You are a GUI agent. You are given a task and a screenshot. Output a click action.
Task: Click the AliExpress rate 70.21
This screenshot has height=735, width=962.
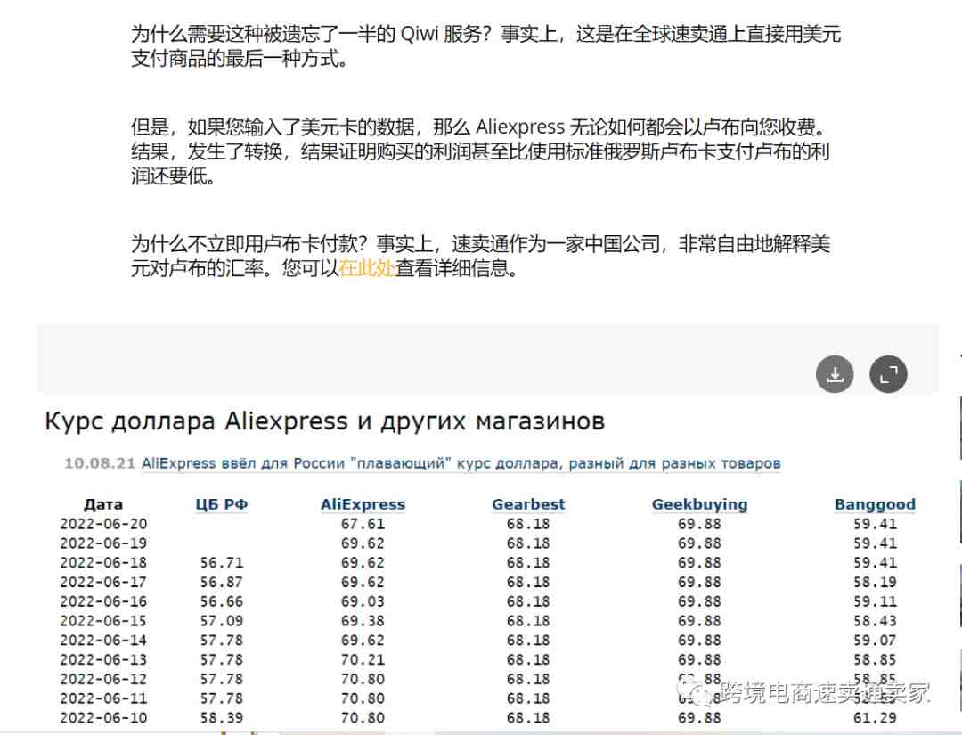click(363, 659)
